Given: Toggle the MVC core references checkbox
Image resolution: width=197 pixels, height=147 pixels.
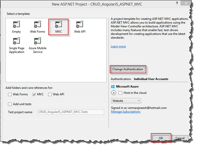Looking at the screenshot, I should coord(34,94).
